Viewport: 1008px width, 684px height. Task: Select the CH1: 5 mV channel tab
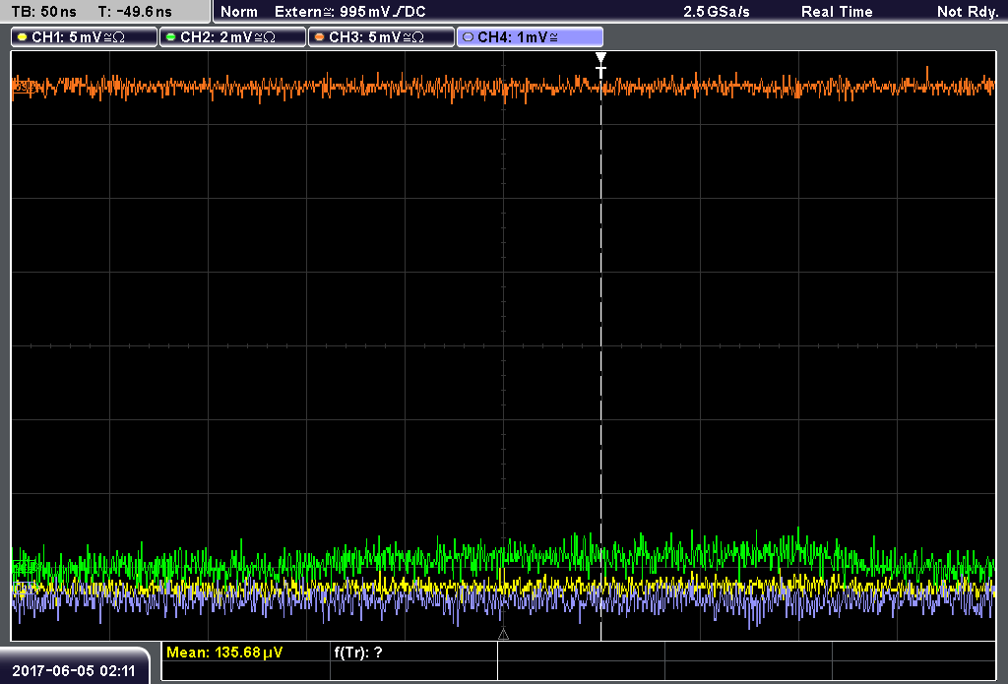coord(85,37)
